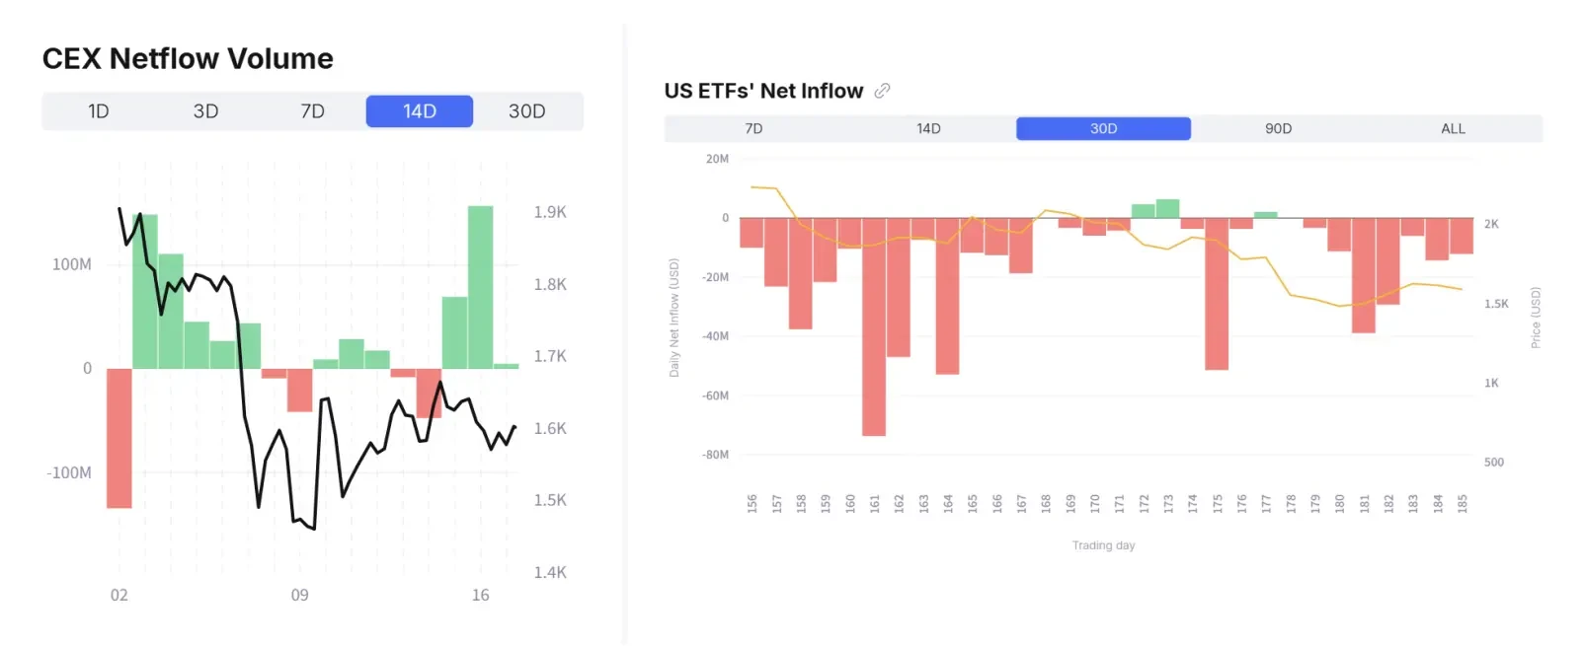The image size is (1584, 646).
Task: Select the 1D tab in CEX Netflow
Action: 99,111
